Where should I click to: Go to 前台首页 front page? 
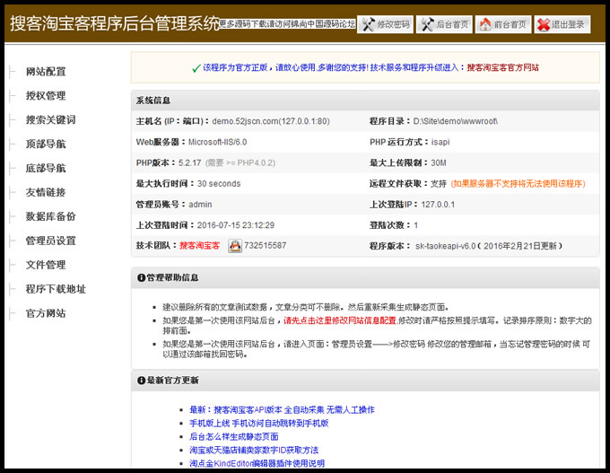click(502, 24)
